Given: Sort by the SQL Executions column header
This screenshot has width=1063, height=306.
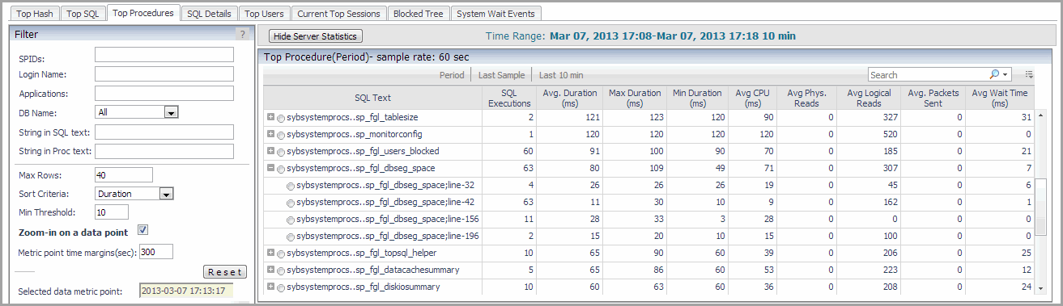Looking at the screenshot, I should click(x=509, y=98).
